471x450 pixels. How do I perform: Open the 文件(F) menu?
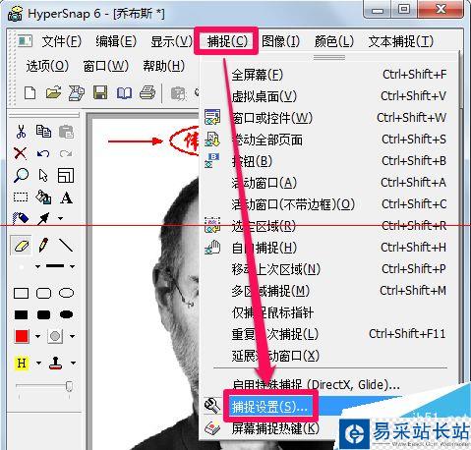(61, 41)
